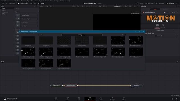
Task: Open the Workspace menu
Action: 63,1
